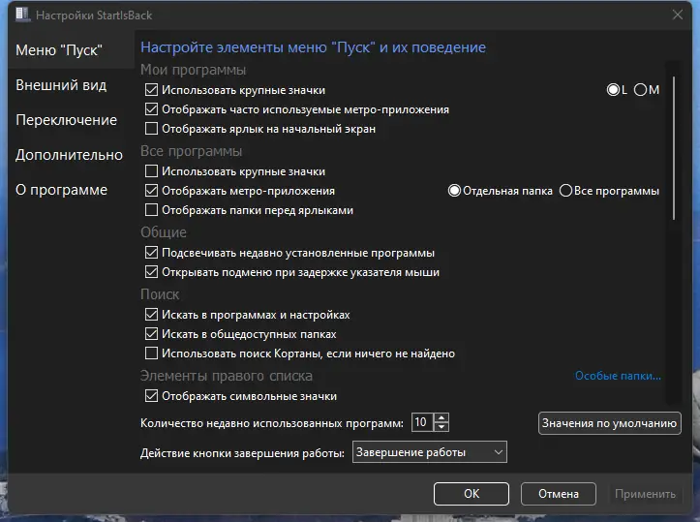Increase recent programs count with up arrow
The width and height of the screenshot is (700, 522).
[441, 417]
